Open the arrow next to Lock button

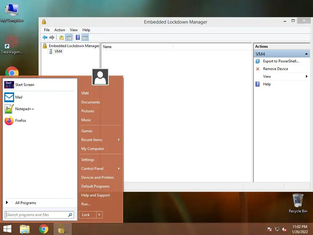(99, 215)
